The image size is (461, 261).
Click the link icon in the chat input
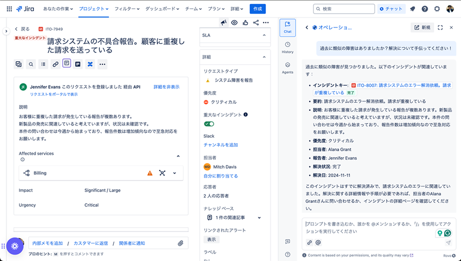pos(309,243)
